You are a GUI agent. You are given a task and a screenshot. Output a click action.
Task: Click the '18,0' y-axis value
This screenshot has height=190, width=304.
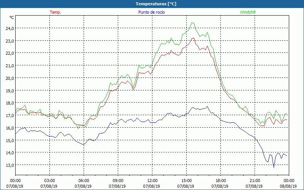[x=10, y=103]
